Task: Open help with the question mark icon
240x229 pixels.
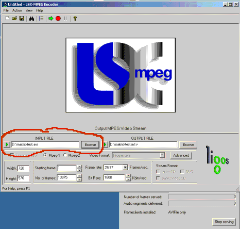Action: click(x=75, y=19)
